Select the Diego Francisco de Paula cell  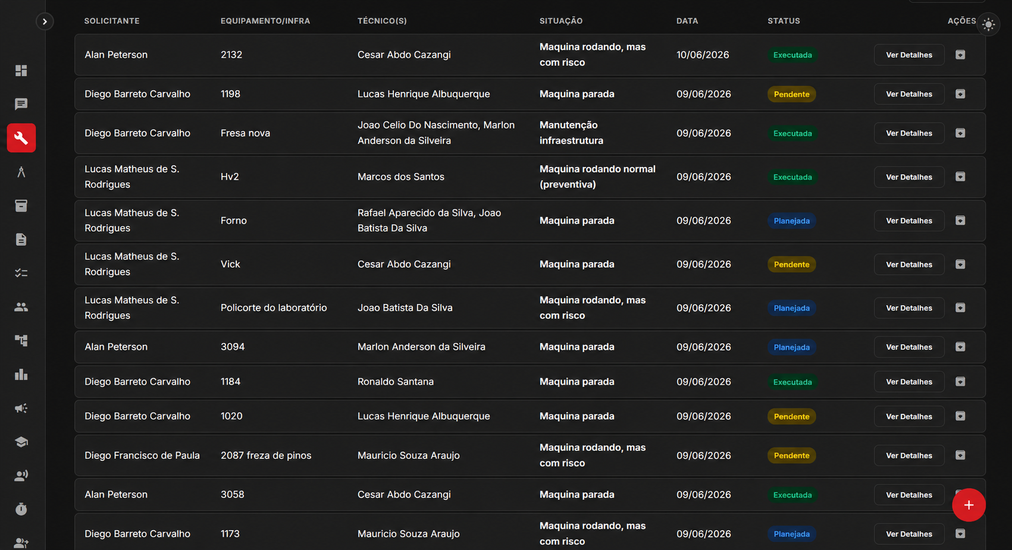point(142,455)
